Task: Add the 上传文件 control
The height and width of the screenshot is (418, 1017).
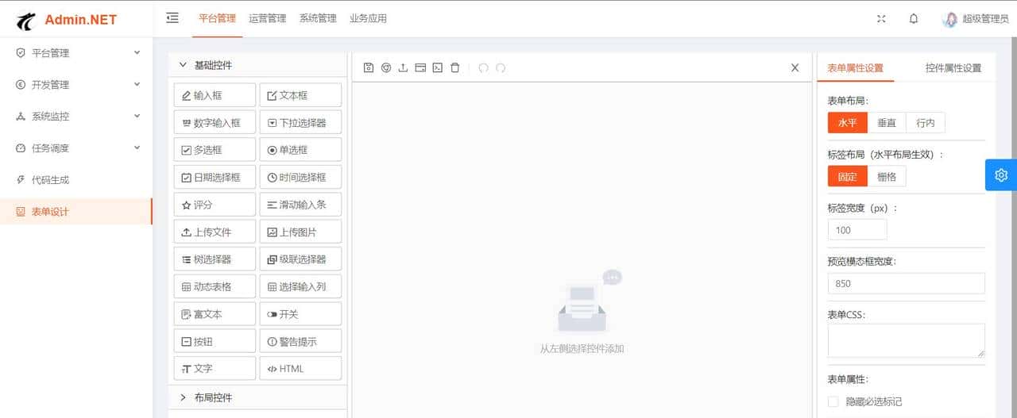Action: pyautogui.click(x=215, y=232)
